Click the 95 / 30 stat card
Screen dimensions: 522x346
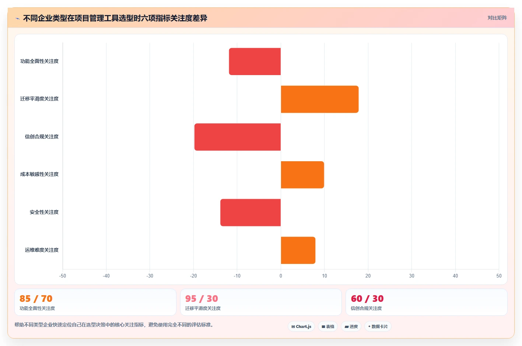pos(261,302)
